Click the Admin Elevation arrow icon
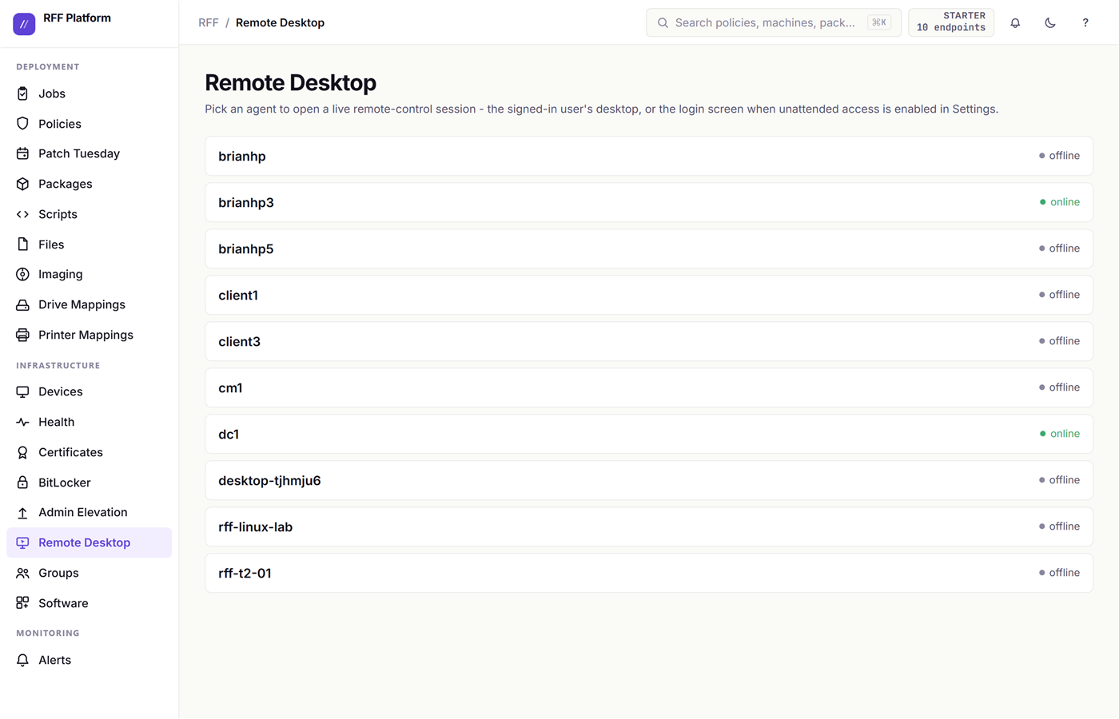 point(22,512)
